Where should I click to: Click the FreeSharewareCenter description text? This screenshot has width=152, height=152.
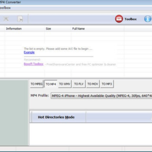(80, 65)
